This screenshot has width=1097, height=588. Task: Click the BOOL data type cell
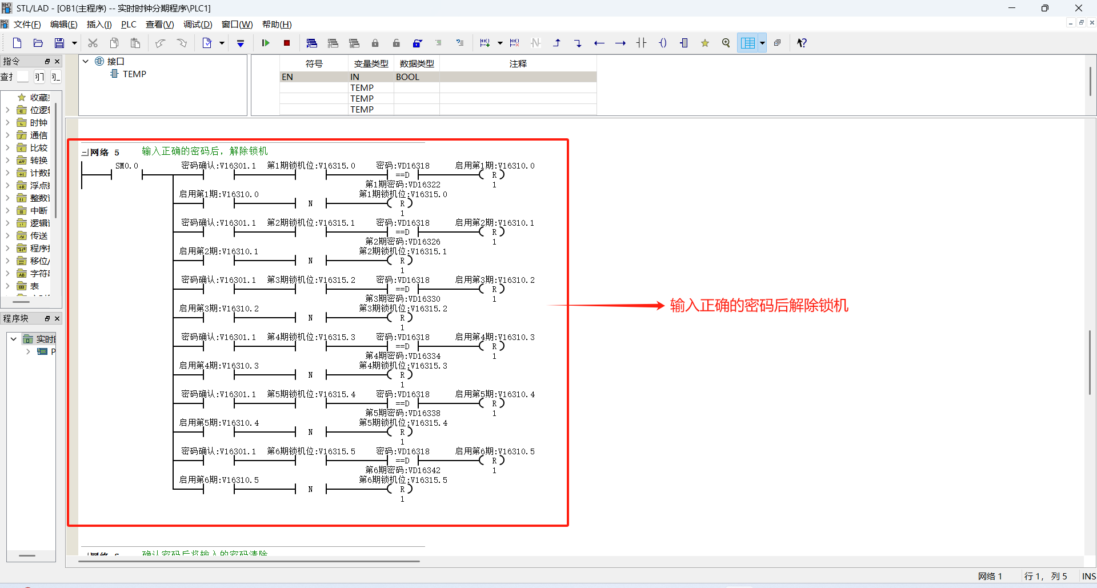[x=417, y=77]
